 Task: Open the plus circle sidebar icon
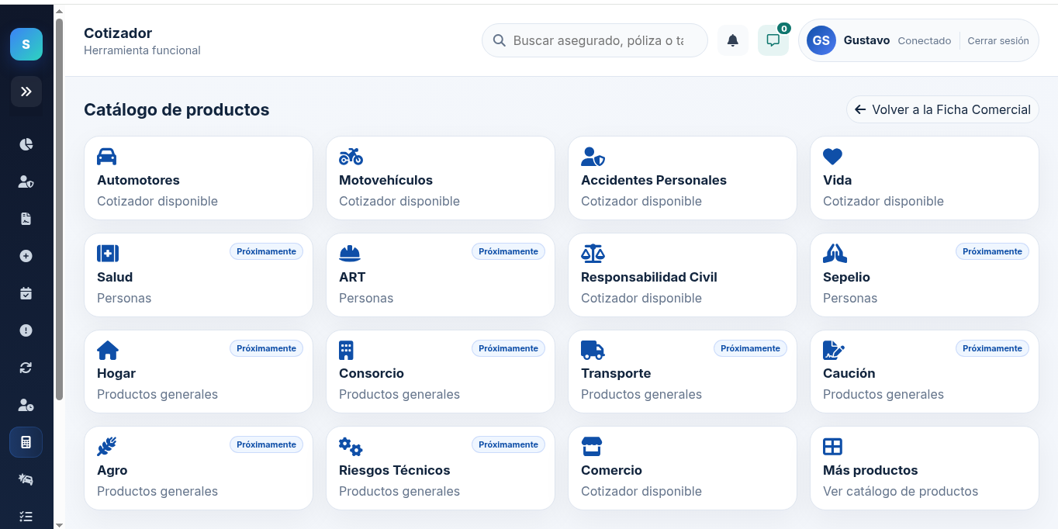point(26,256)
